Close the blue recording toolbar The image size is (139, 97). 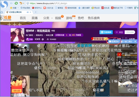(135, 42)
